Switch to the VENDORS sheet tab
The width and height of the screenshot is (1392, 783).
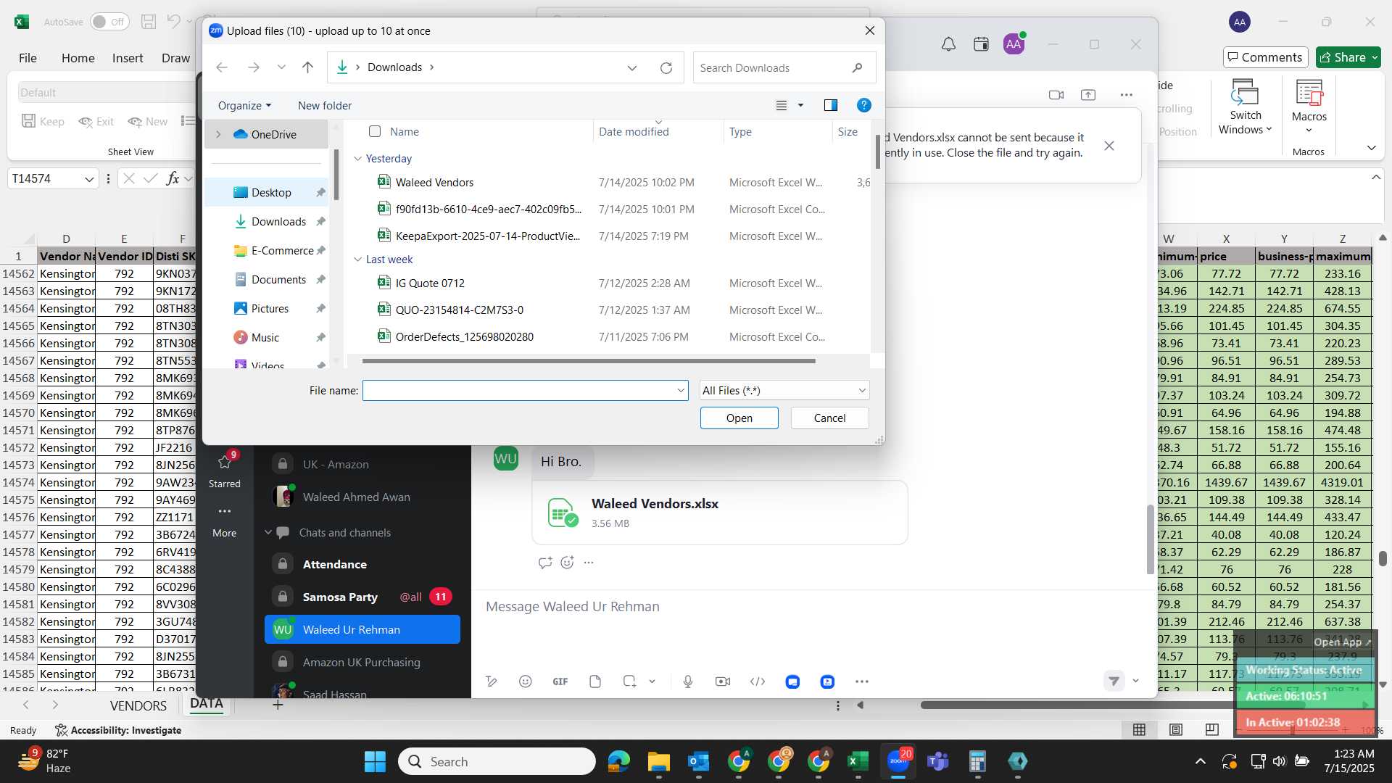pyautogui.click(x=138, y=705)
